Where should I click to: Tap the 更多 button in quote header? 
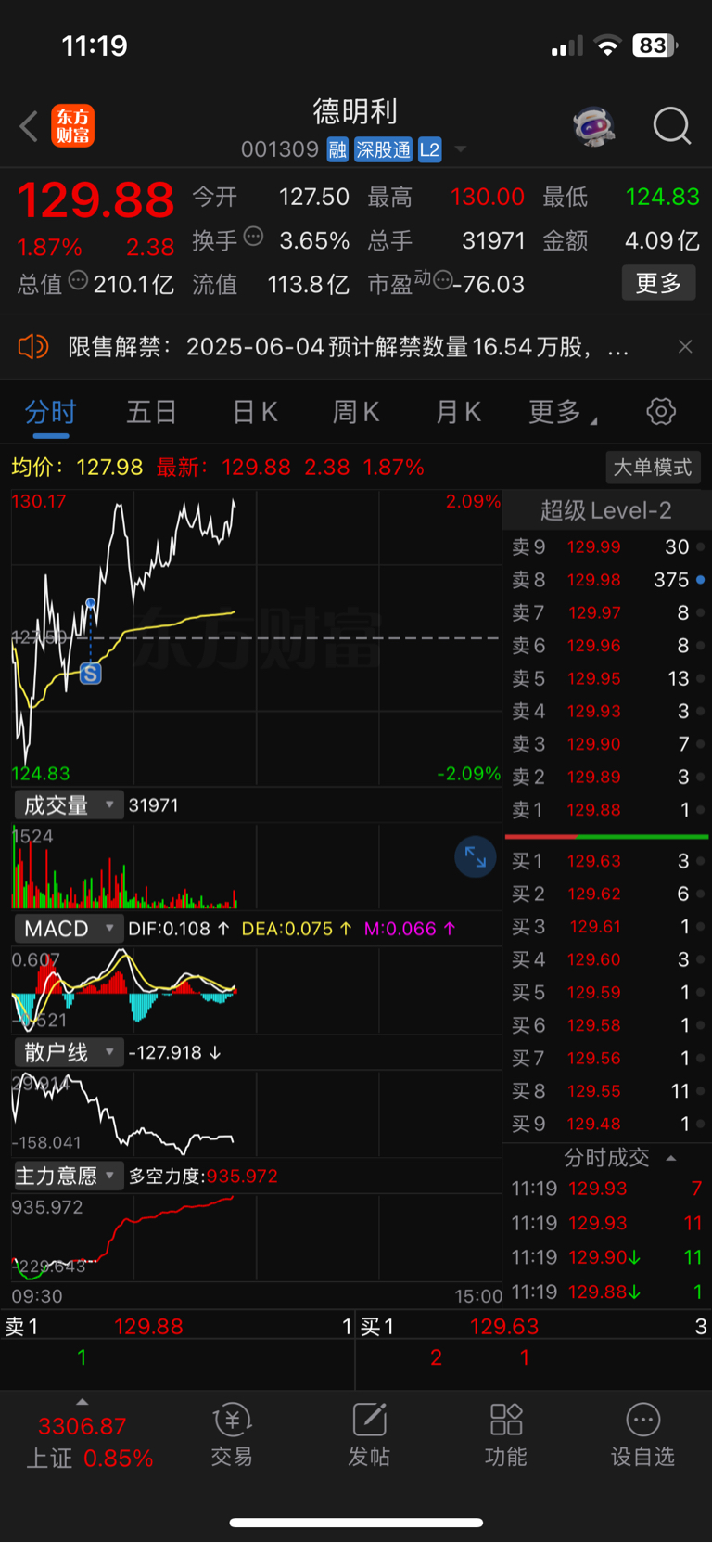coord(658,283)
